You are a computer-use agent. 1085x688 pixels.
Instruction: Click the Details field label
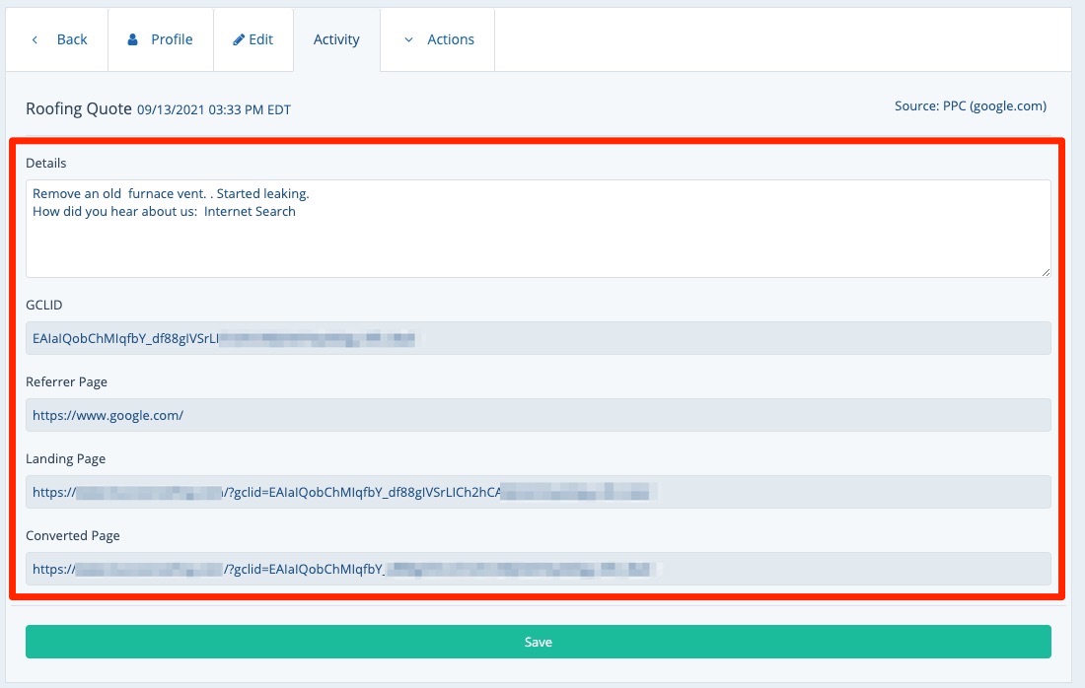[46, 163]
